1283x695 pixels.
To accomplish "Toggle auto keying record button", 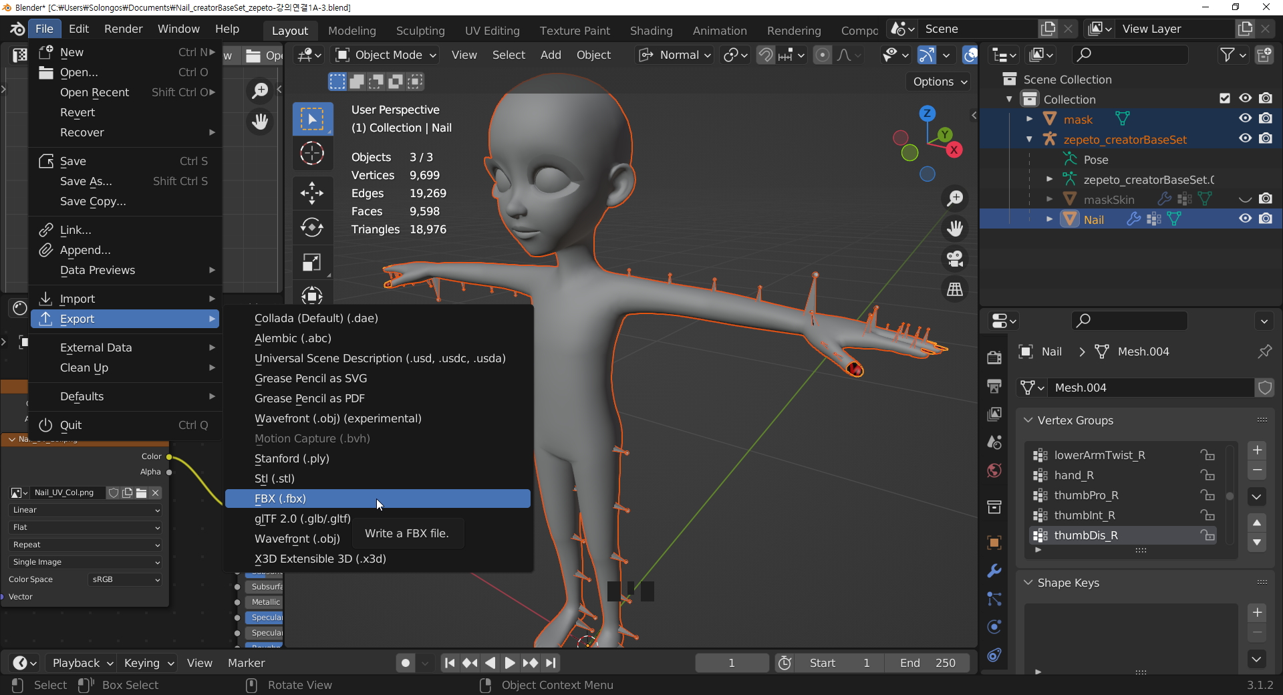I will (406, 663).
